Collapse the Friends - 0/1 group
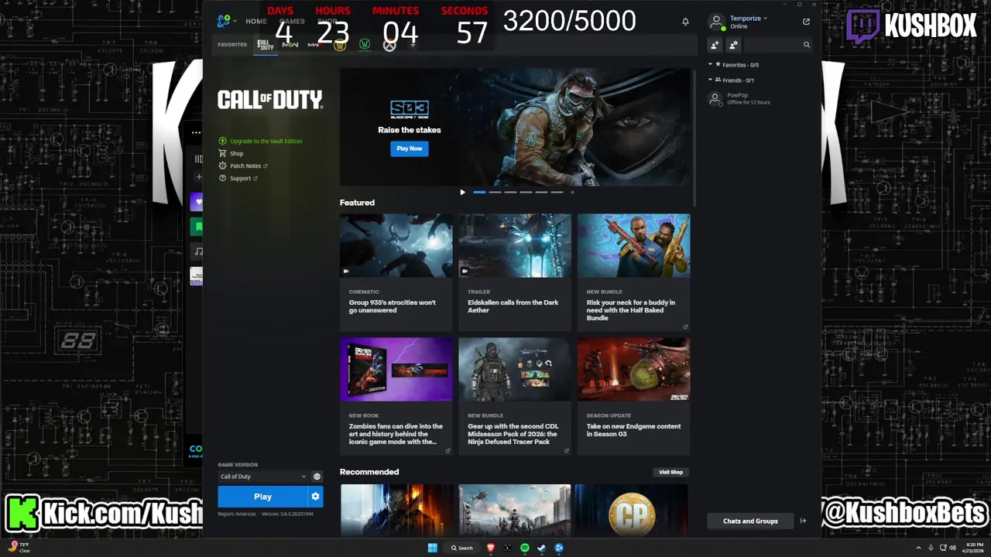The image size is (991, 557). pos(710,80)
